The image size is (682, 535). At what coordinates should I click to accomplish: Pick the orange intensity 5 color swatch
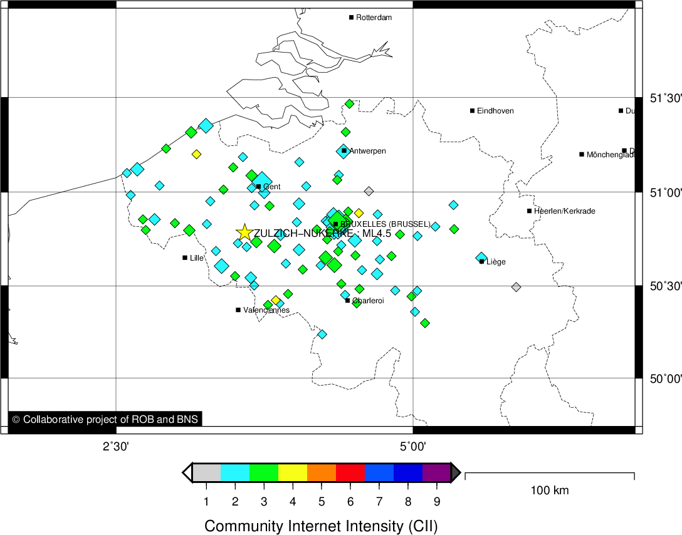coord(322,472)
